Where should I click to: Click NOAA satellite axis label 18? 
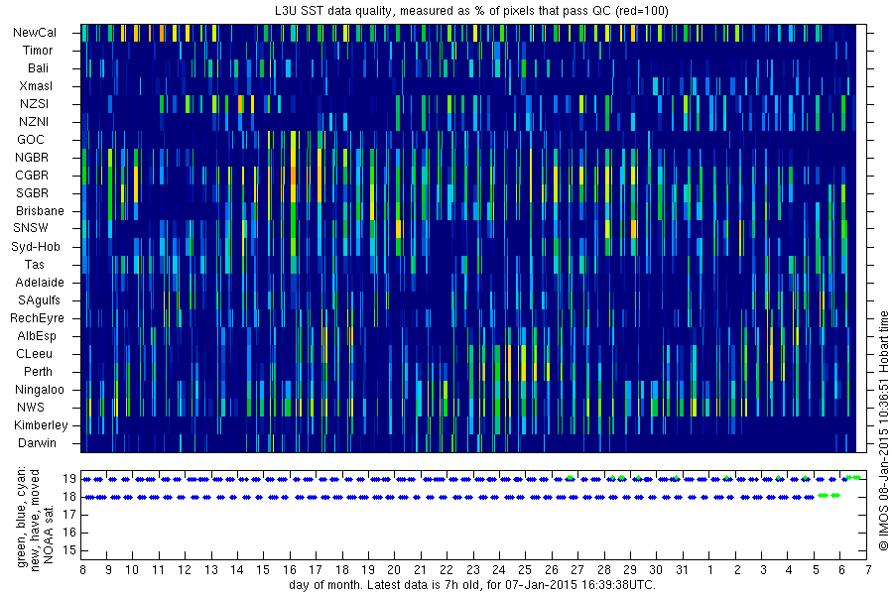pos(69,497)
